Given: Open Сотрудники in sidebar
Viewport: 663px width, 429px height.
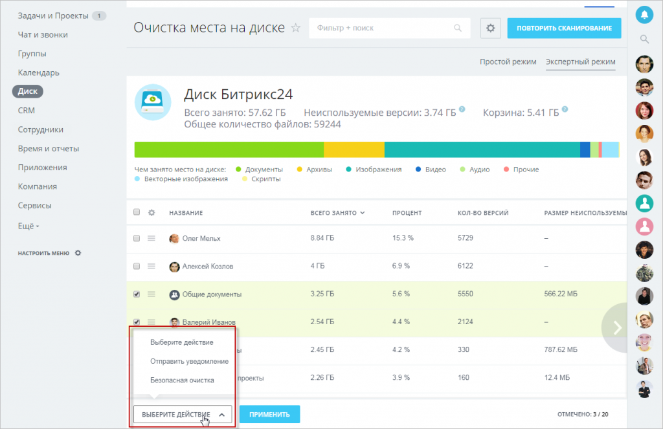Looking at the screenshot, I should [x=41, y=130].
